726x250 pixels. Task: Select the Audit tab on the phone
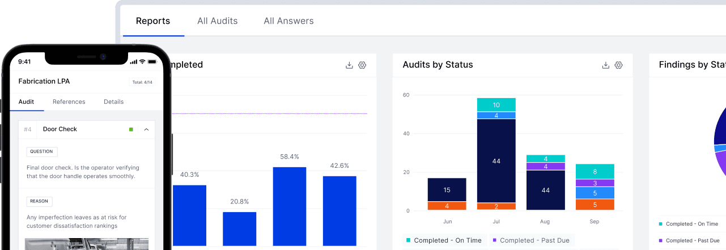pyautogui.click(x=27, y=102)
